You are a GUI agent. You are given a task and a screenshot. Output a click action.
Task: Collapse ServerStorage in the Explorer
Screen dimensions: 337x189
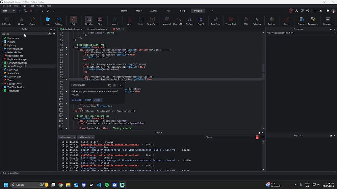pyautogui.click(x=3, y=66)
